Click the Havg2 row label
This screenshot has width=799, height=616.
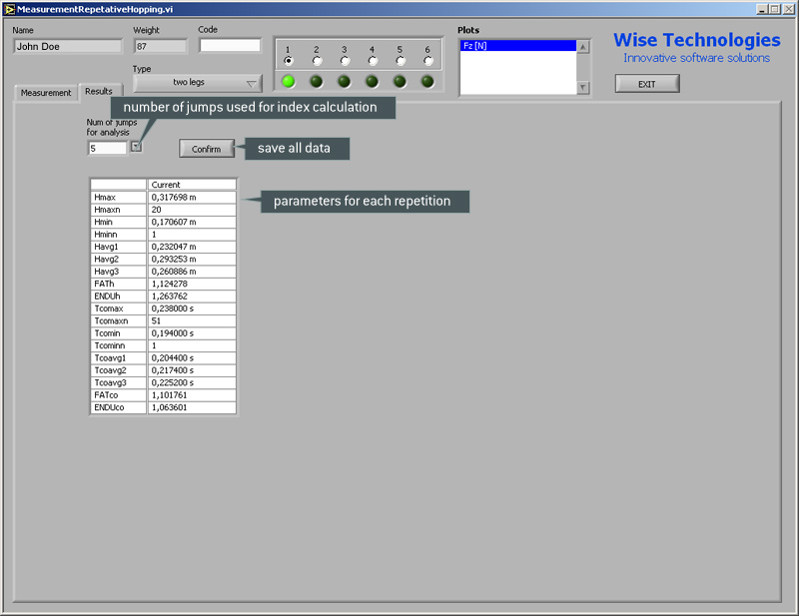(118, 259)
